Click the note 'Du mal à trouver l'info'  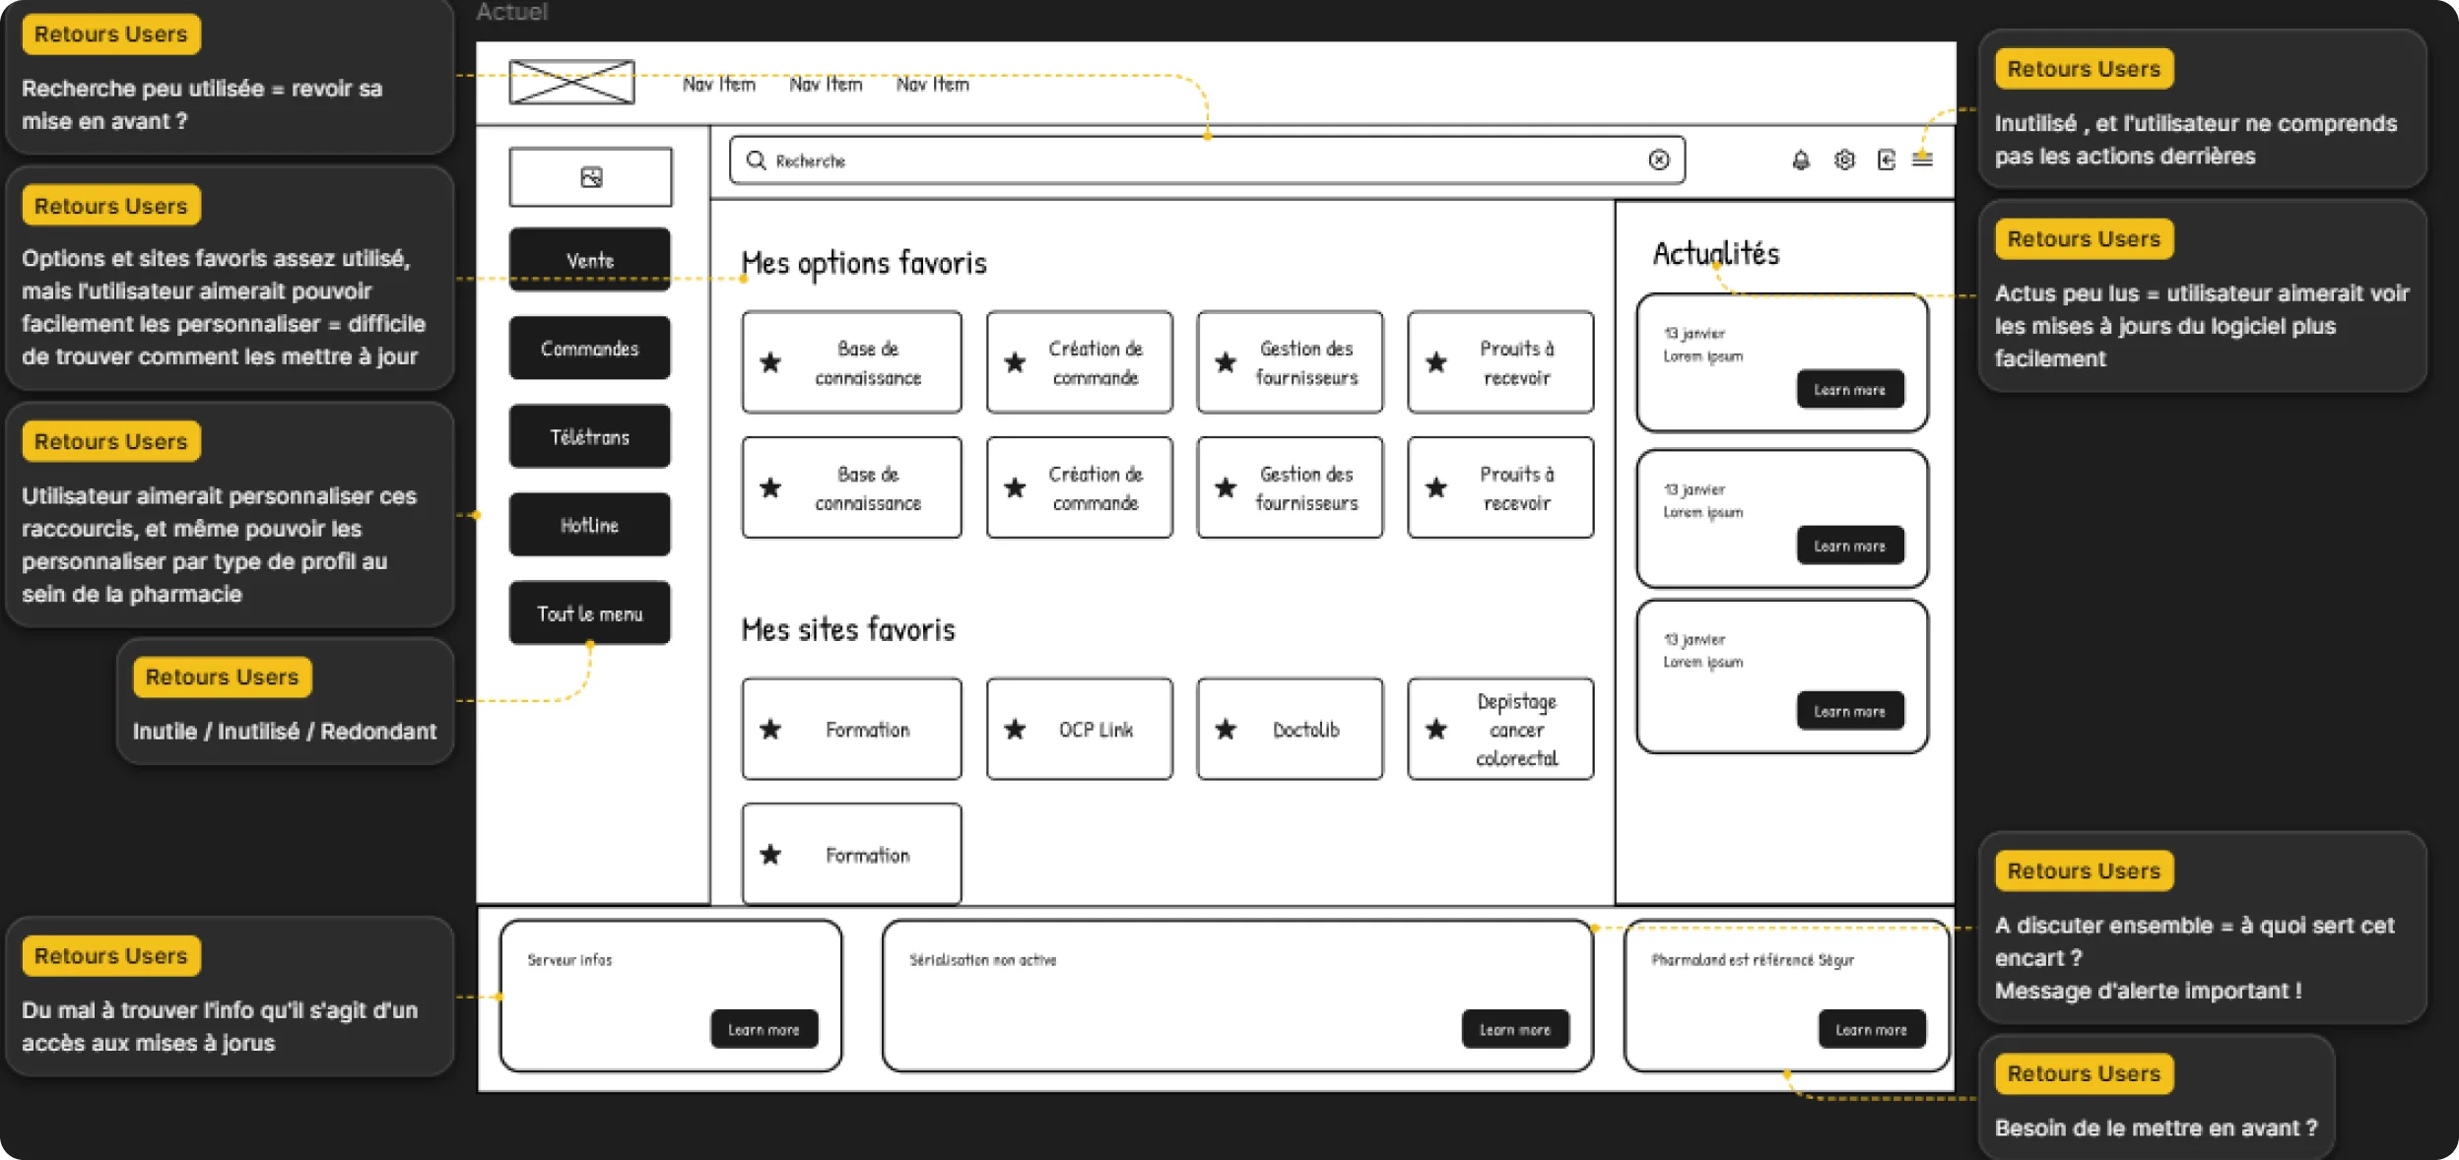click(230, 997)
